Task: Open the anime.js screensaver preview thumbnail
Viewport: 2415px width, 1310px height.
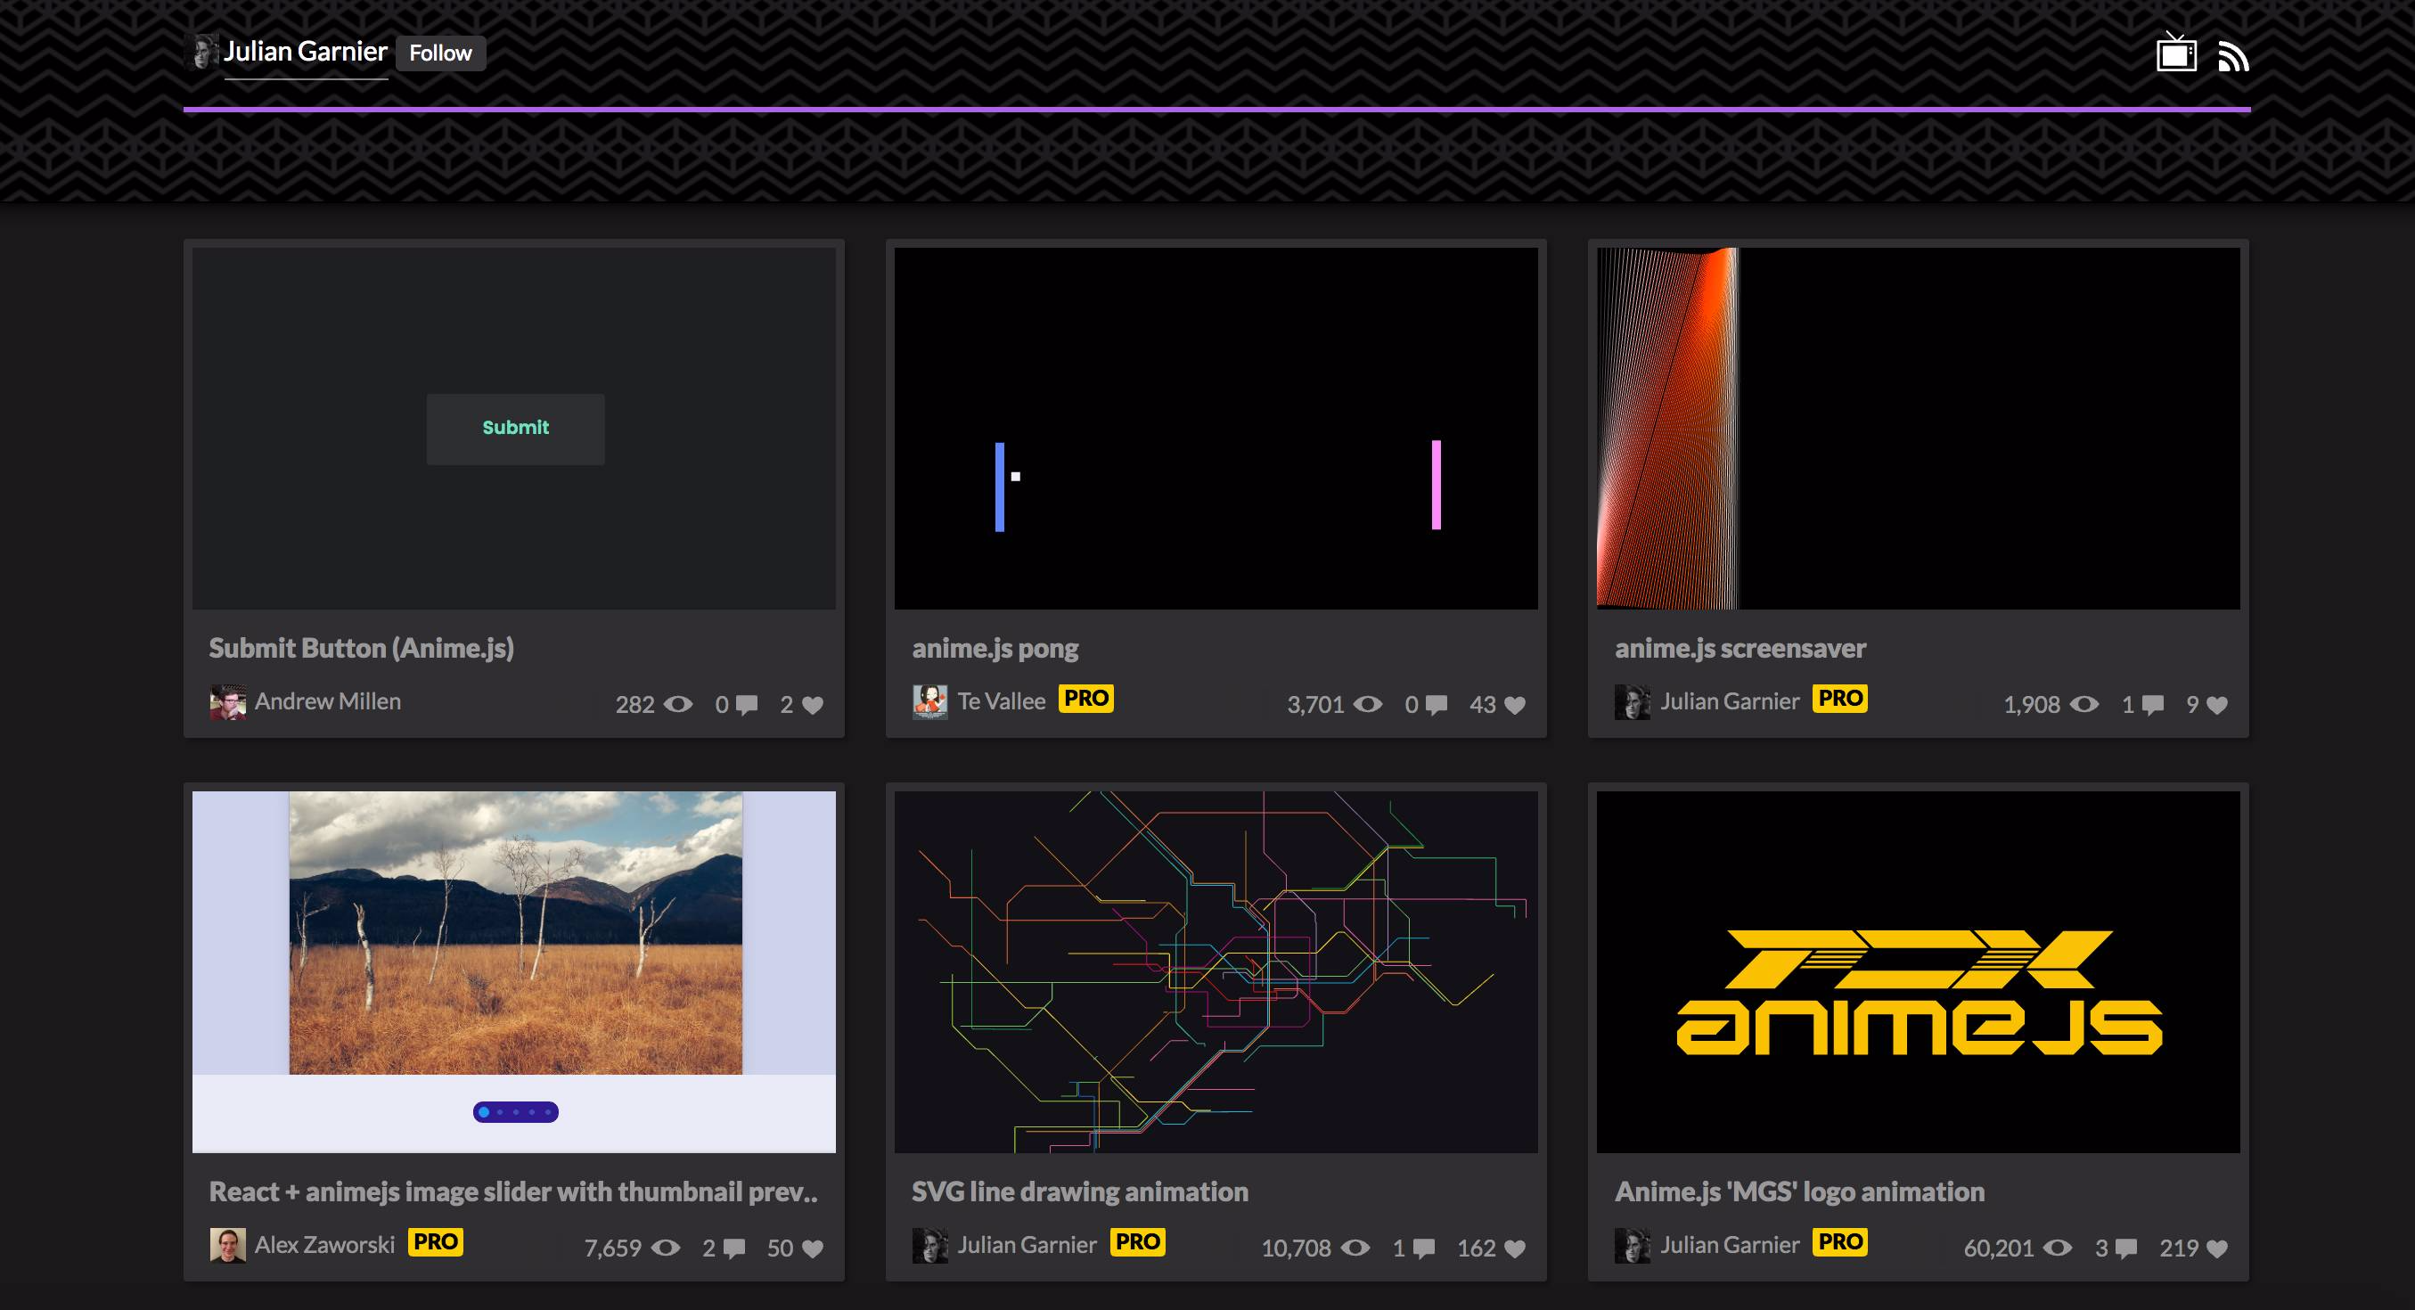Action: [1918, 429]
